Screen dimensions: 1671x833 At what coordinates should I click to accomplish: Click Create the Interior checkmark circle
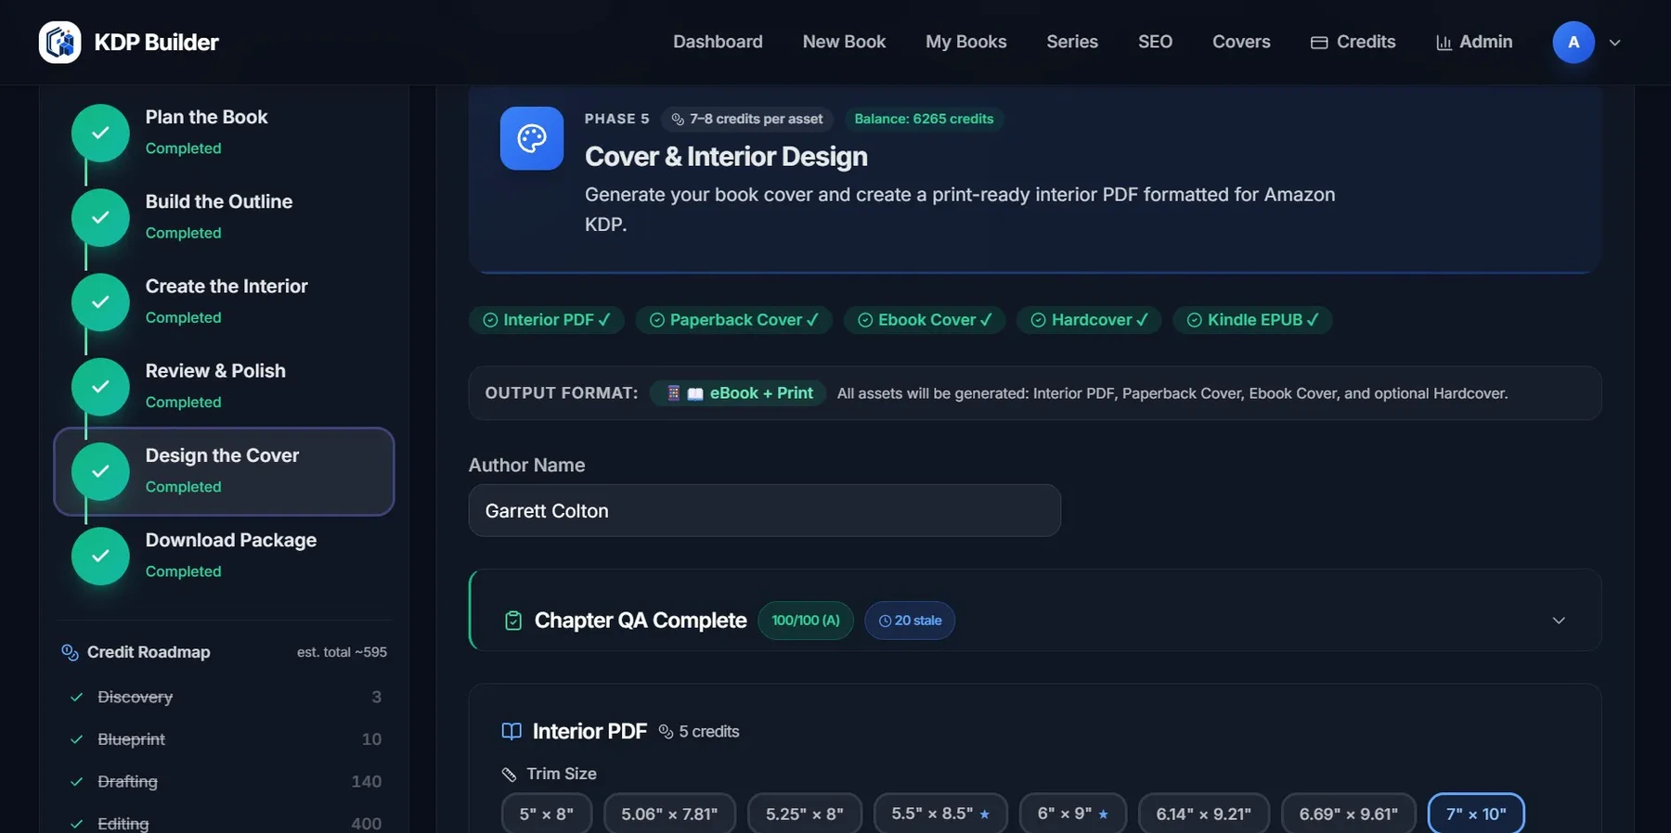coord(100,301)
